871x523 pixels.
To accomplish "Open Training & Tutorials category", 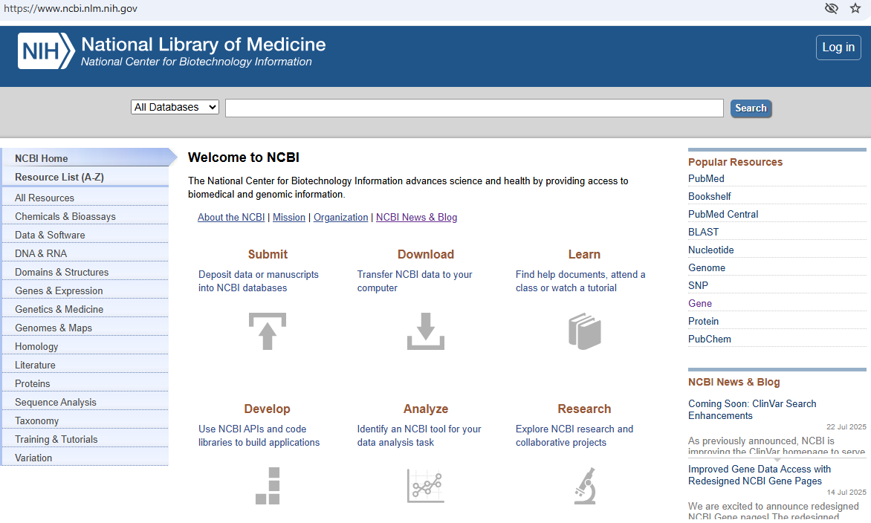I will (x=85, y=440).
